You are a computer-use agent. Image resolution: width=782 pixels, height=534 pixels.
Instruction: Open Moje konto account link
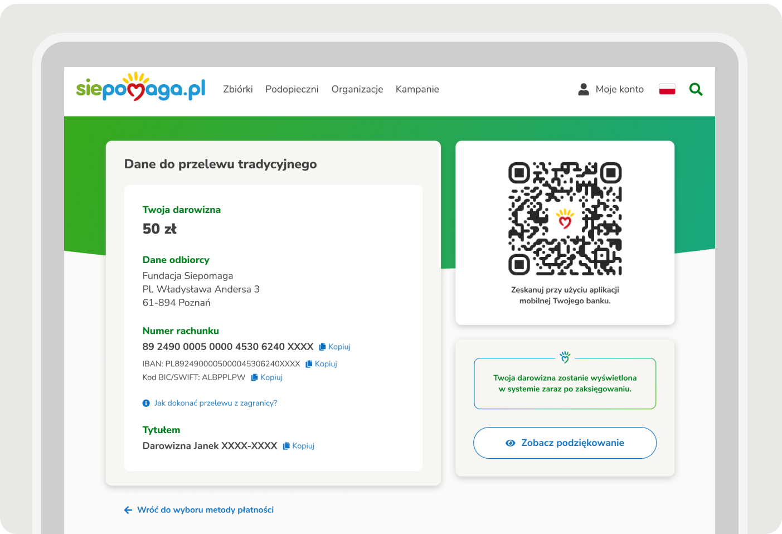(619, 89)
